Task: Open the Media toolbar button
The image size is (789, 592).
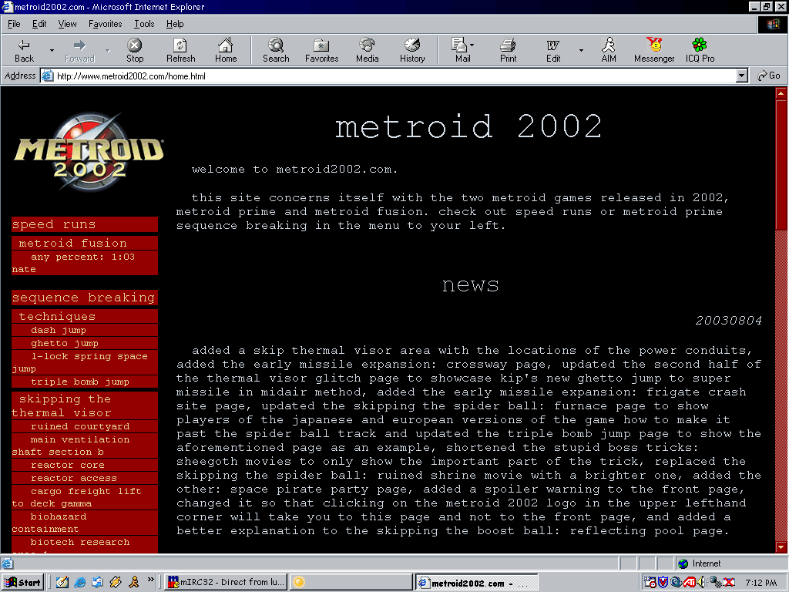Action: coord(368,50)
